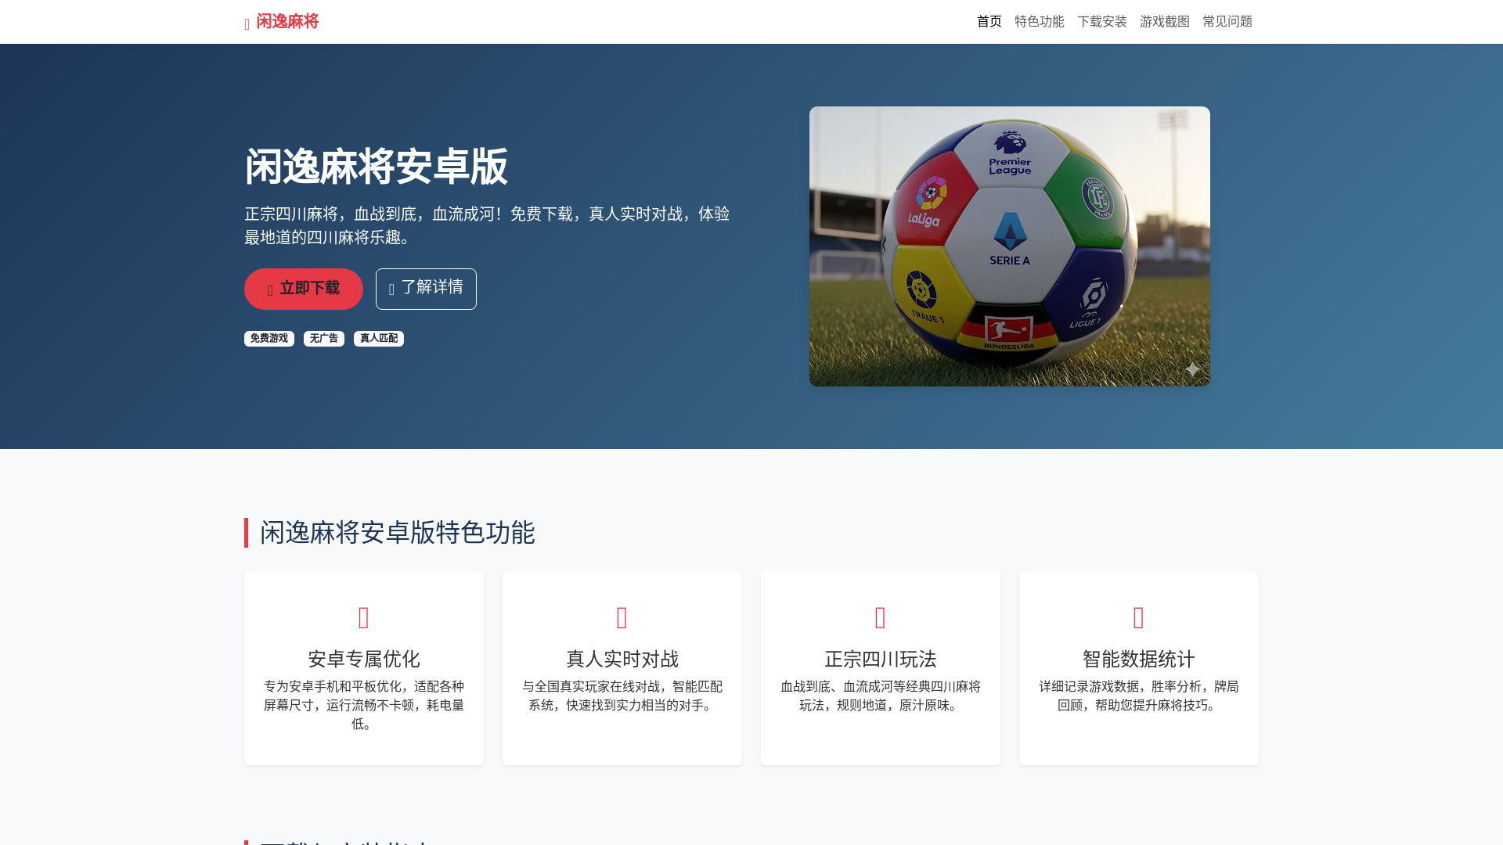The width and height of the screenshot is (1503, 845).
Task: Click the 真人匹配 badge
Action: point(379,338)
